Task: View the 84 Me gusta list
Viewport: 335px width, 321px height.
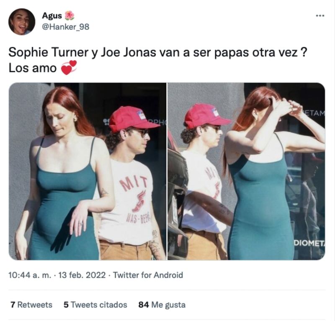Action: click(x=162, y=305)
